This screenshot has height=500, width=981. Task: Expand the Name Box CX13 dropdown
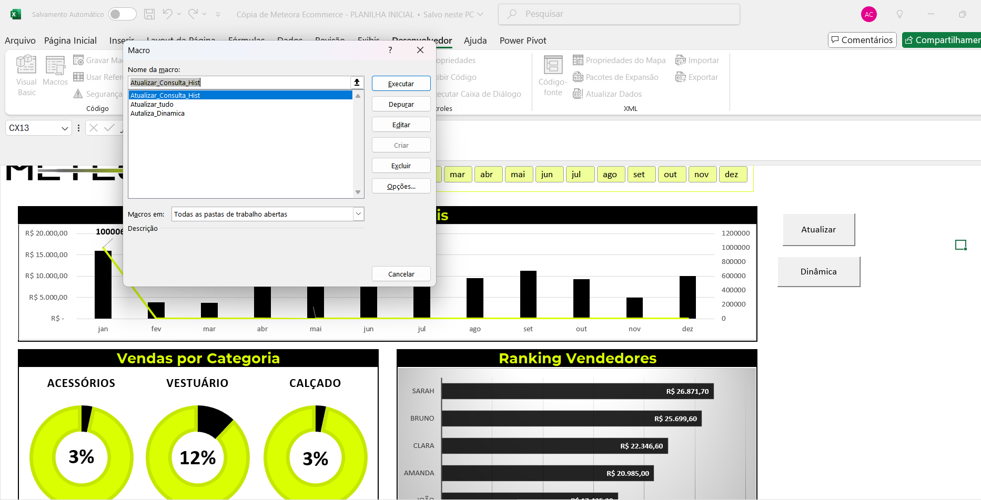(x=65, y=128)
